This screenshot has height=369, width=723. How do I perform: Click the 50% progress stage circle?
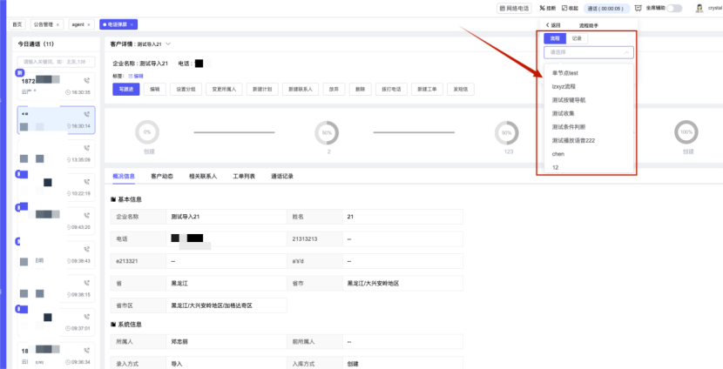pyautogui.click(x=328, y=133)
